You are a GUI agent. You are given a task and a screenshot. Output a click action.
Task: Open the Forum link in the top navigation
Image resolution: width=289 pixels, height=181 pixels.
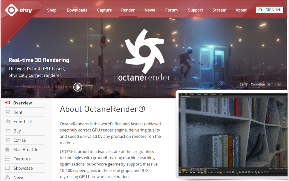pyautogui.click(x=171, y=10)
